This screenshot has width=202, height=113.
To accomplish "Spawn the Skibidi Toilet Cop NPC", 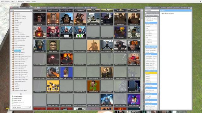I will (107, 59).
